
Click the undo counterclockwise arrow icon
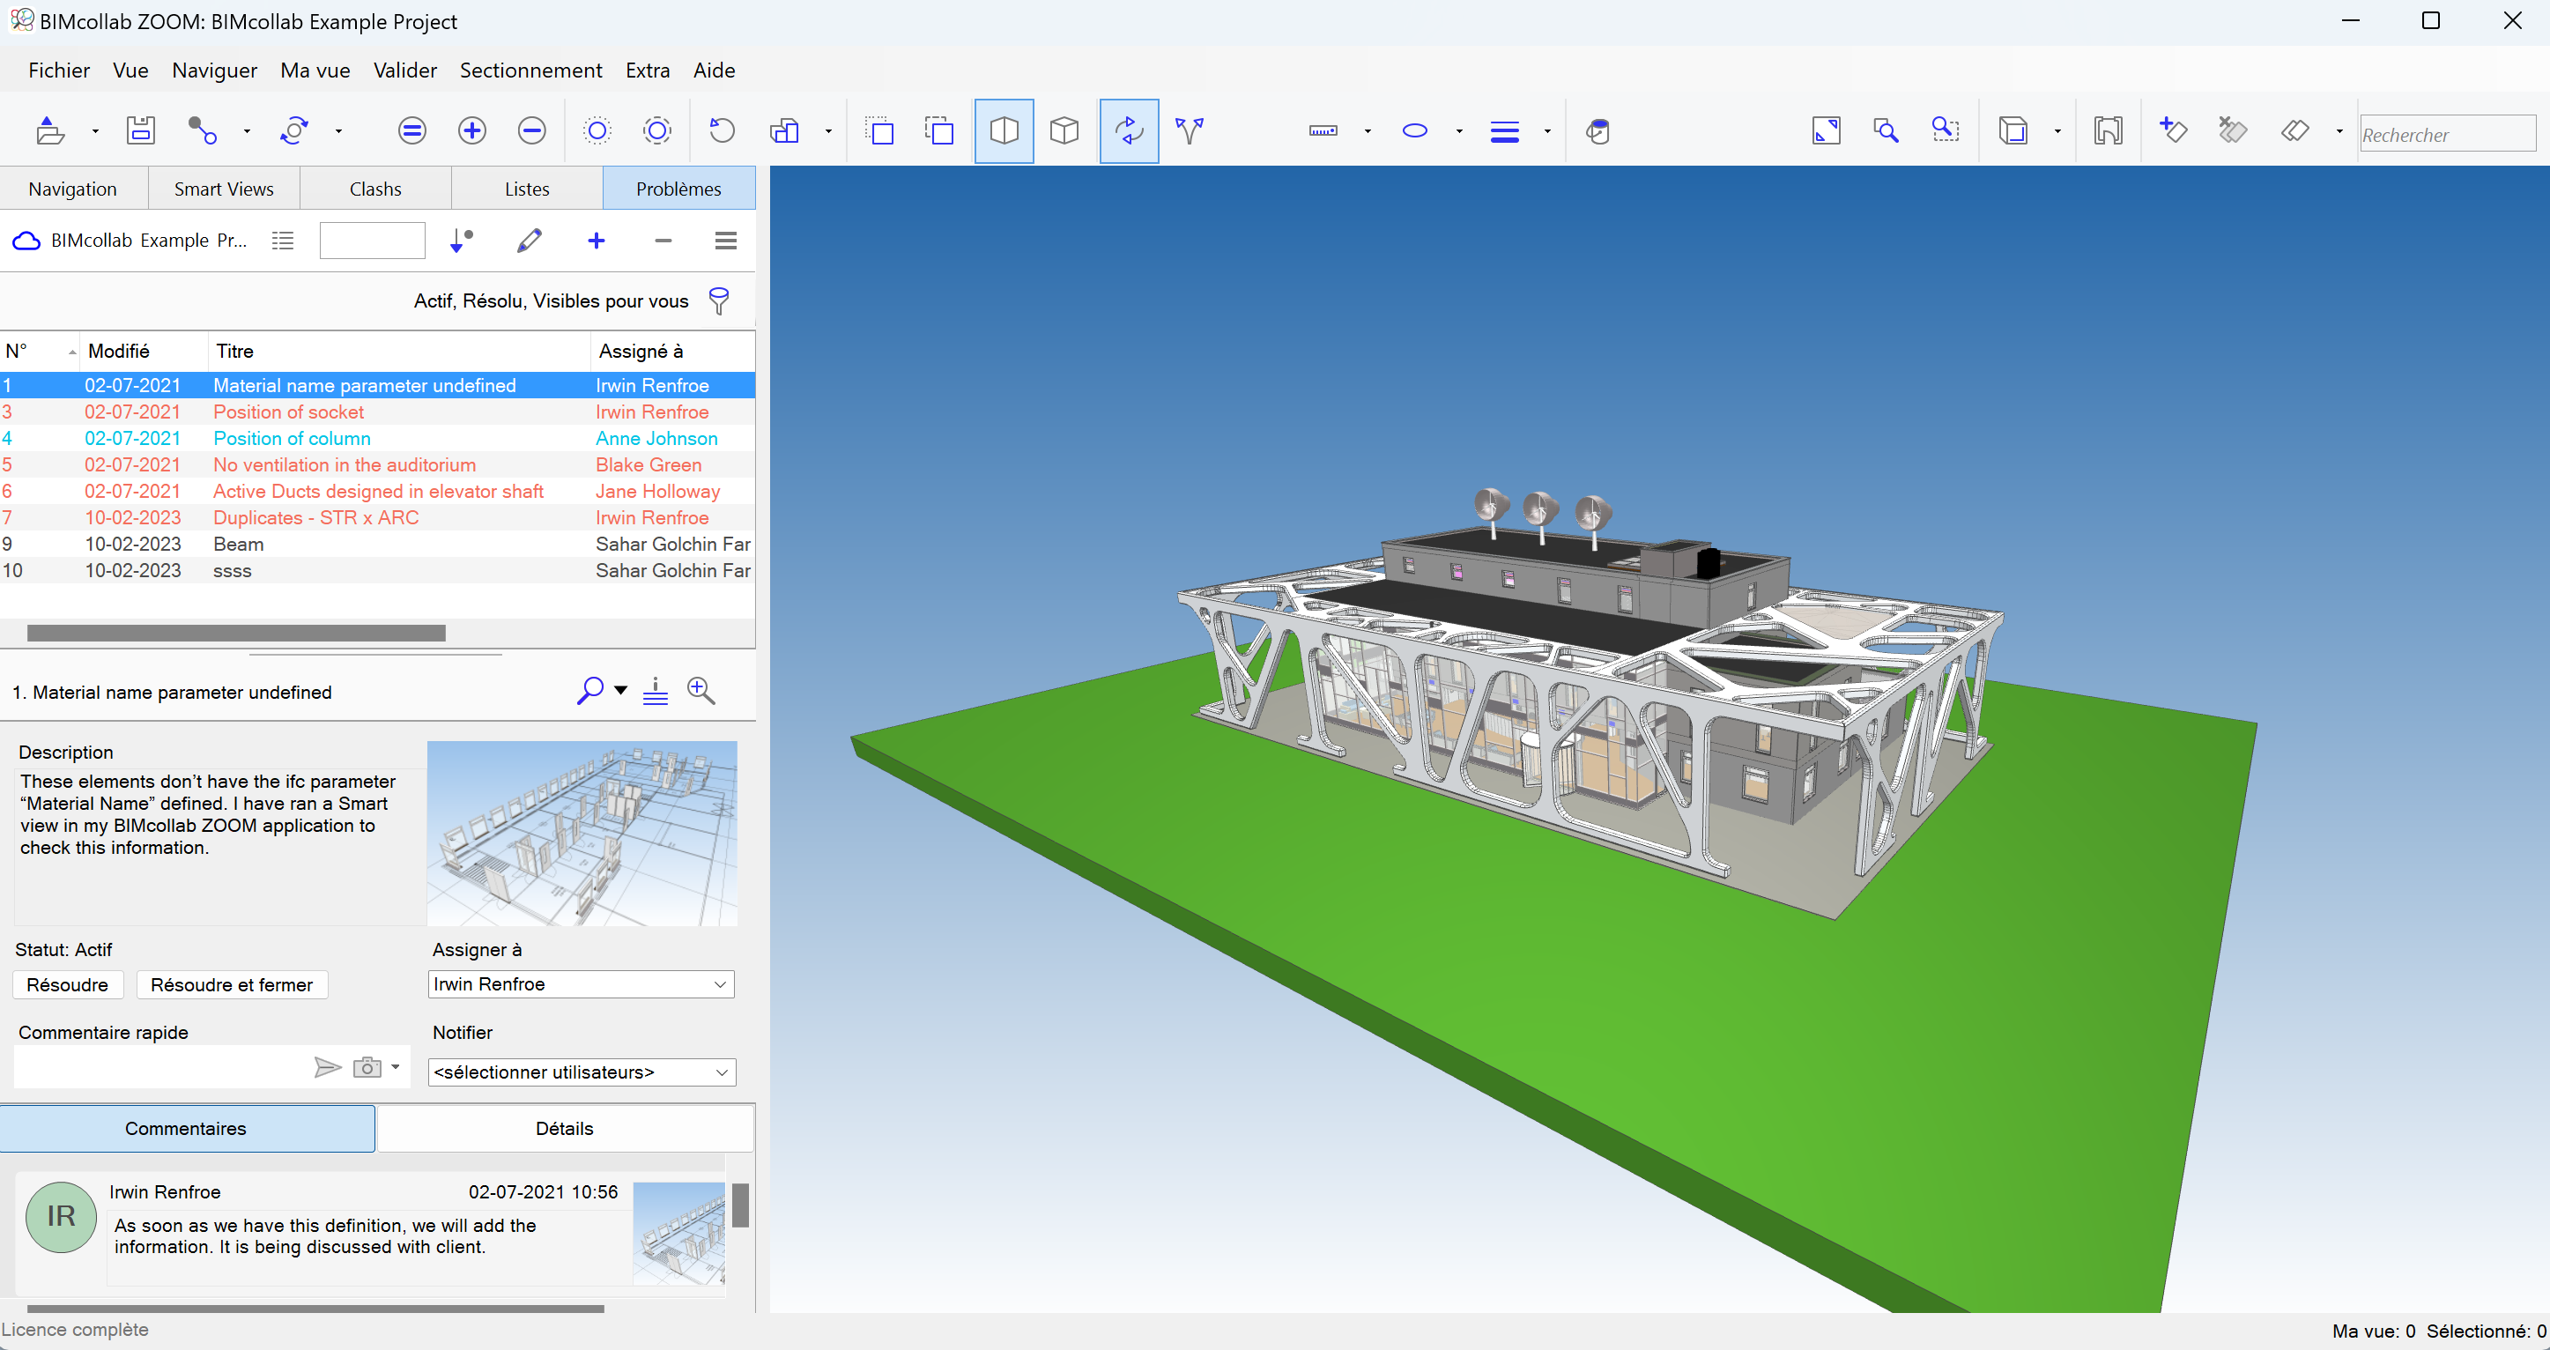coord(723,130)
